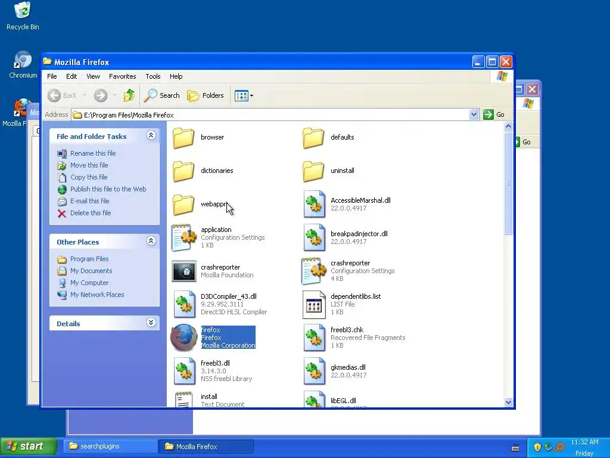
Task: Click the on-screen keyboard tray icon
Action: (515, 447)
